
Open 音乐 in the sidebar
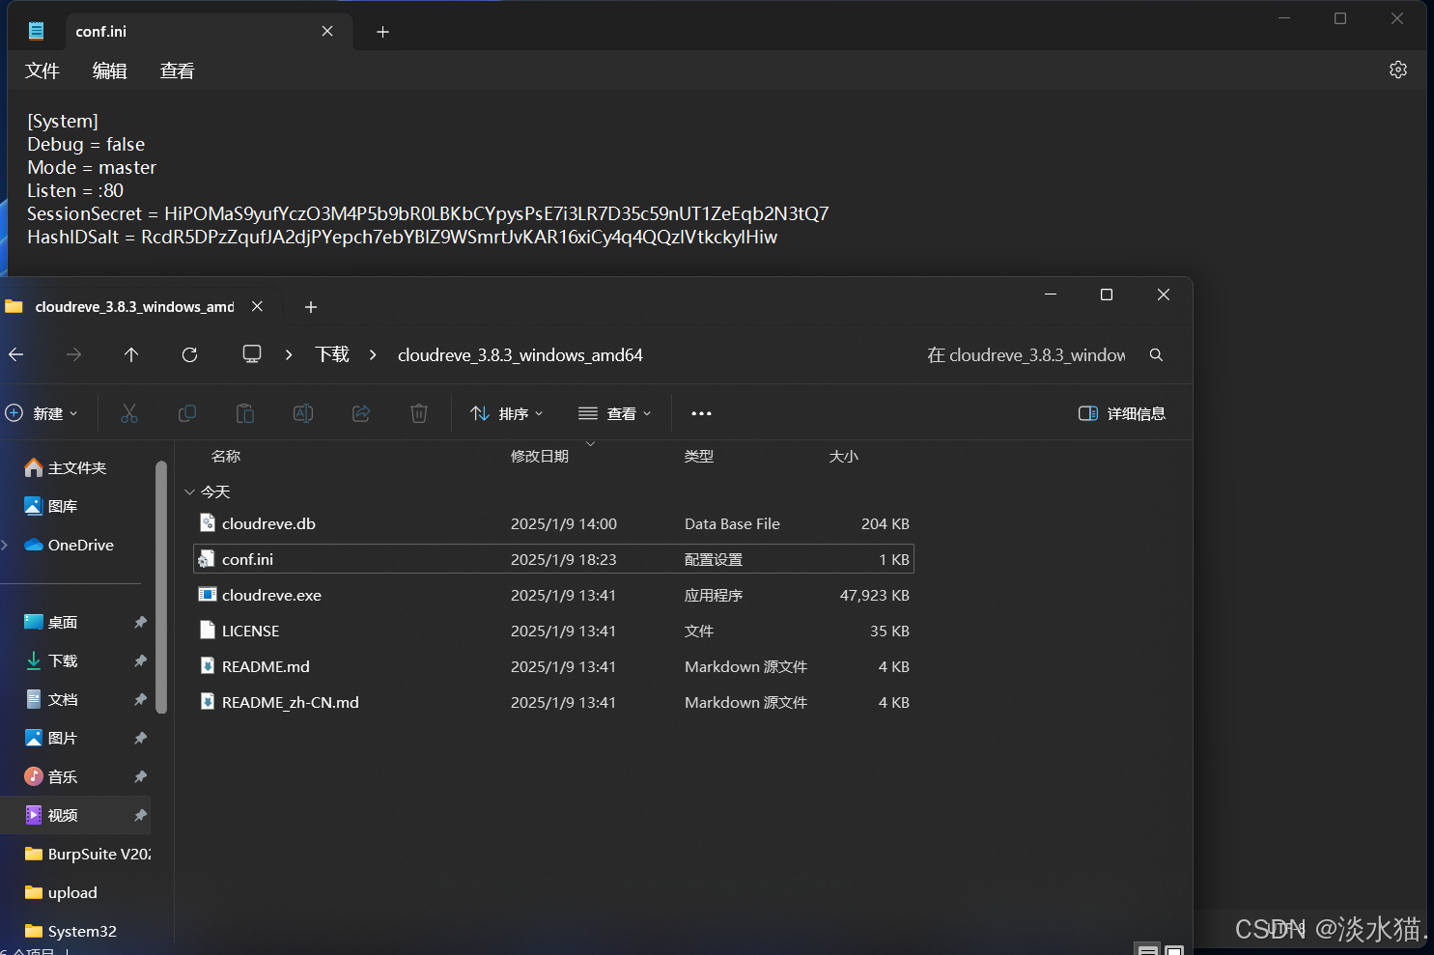tap(51, 776)
